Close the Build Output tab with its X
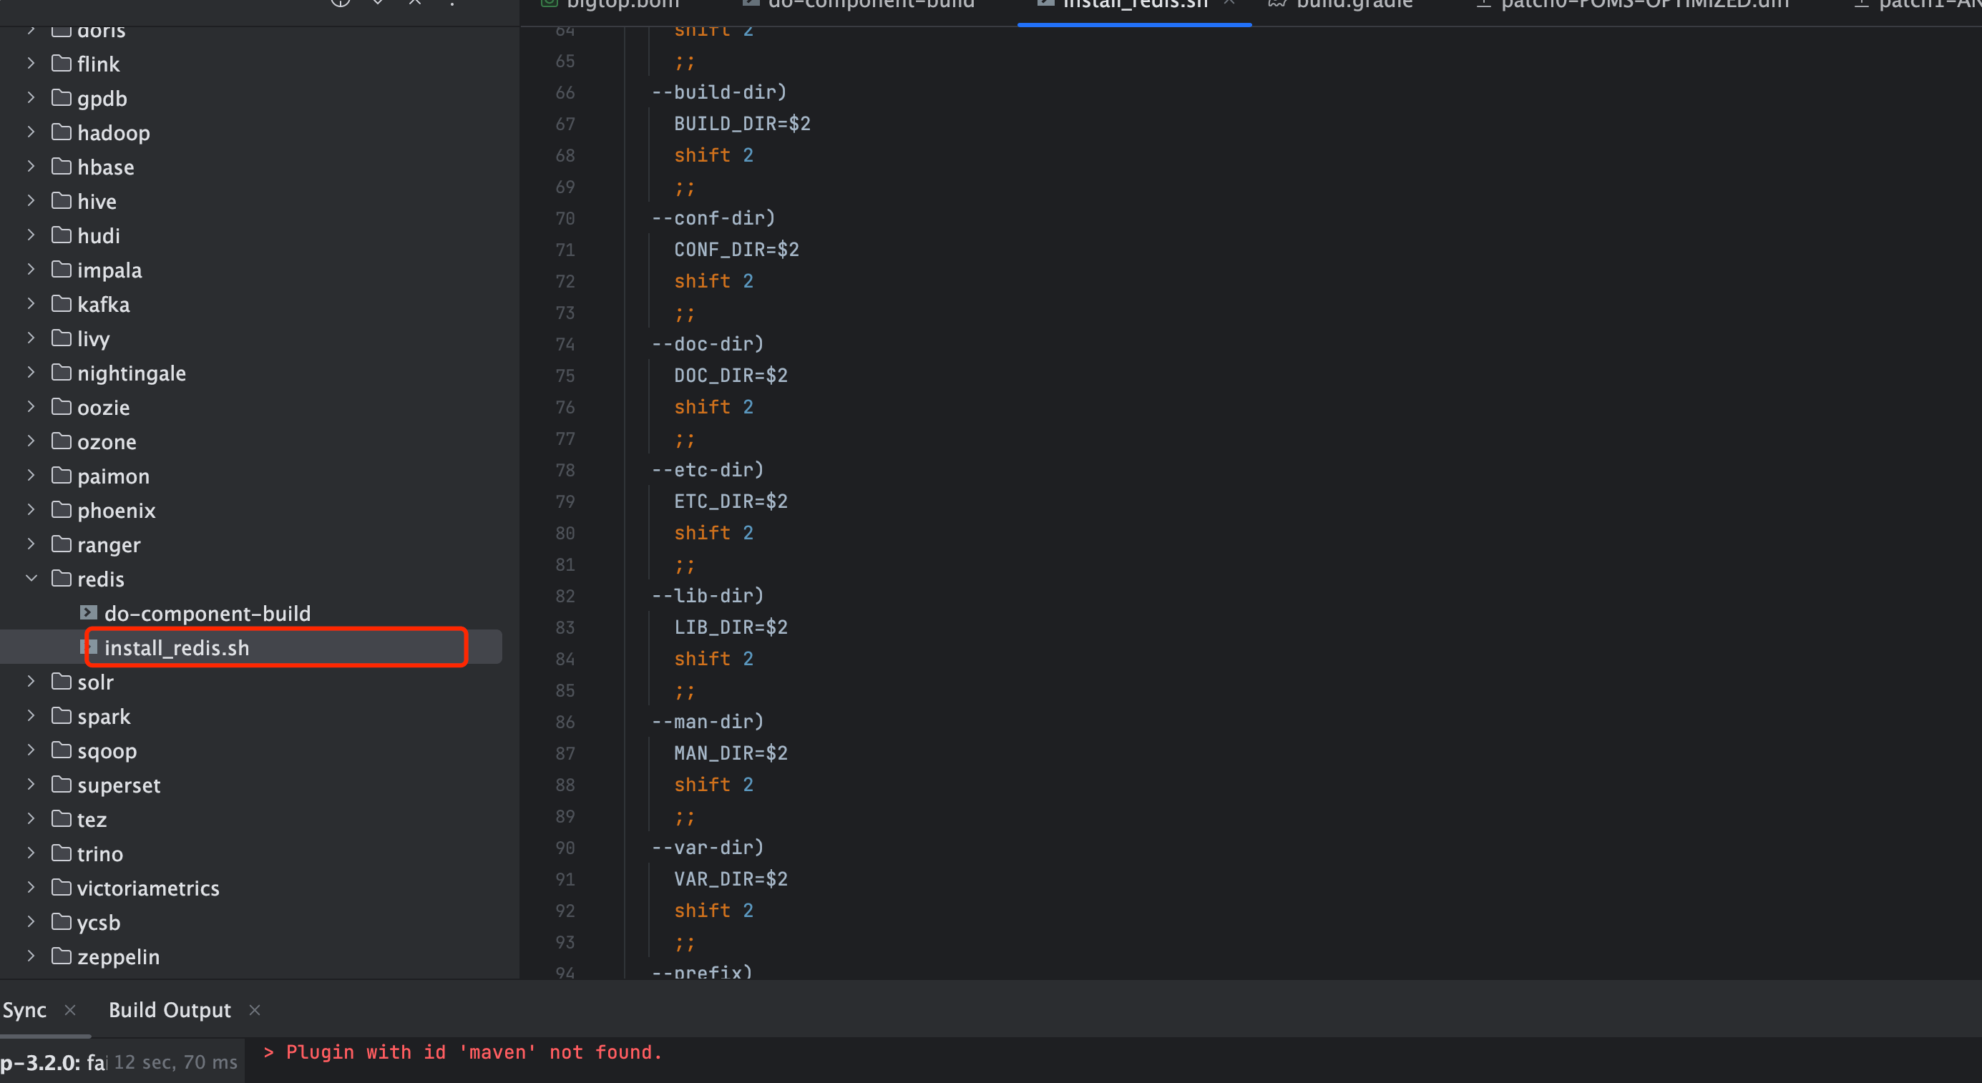This screenshot has height=1083, width=1982. pos(255,1010)
